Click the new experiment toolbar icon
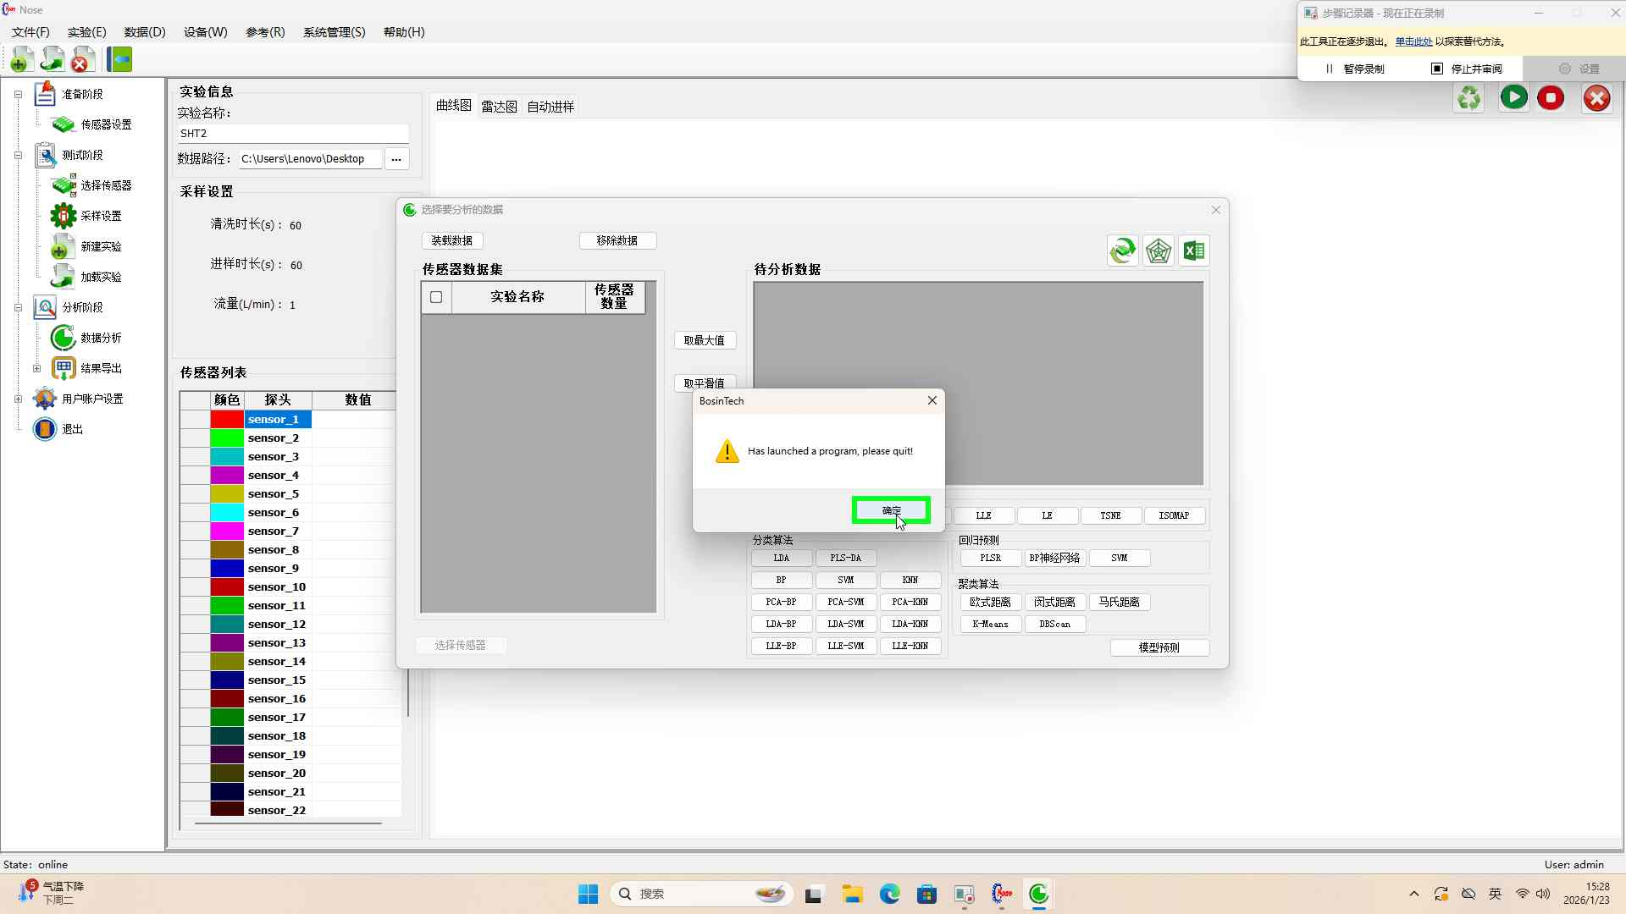Viewport: 1626px width, 914px height. click(x=22, y=59)
